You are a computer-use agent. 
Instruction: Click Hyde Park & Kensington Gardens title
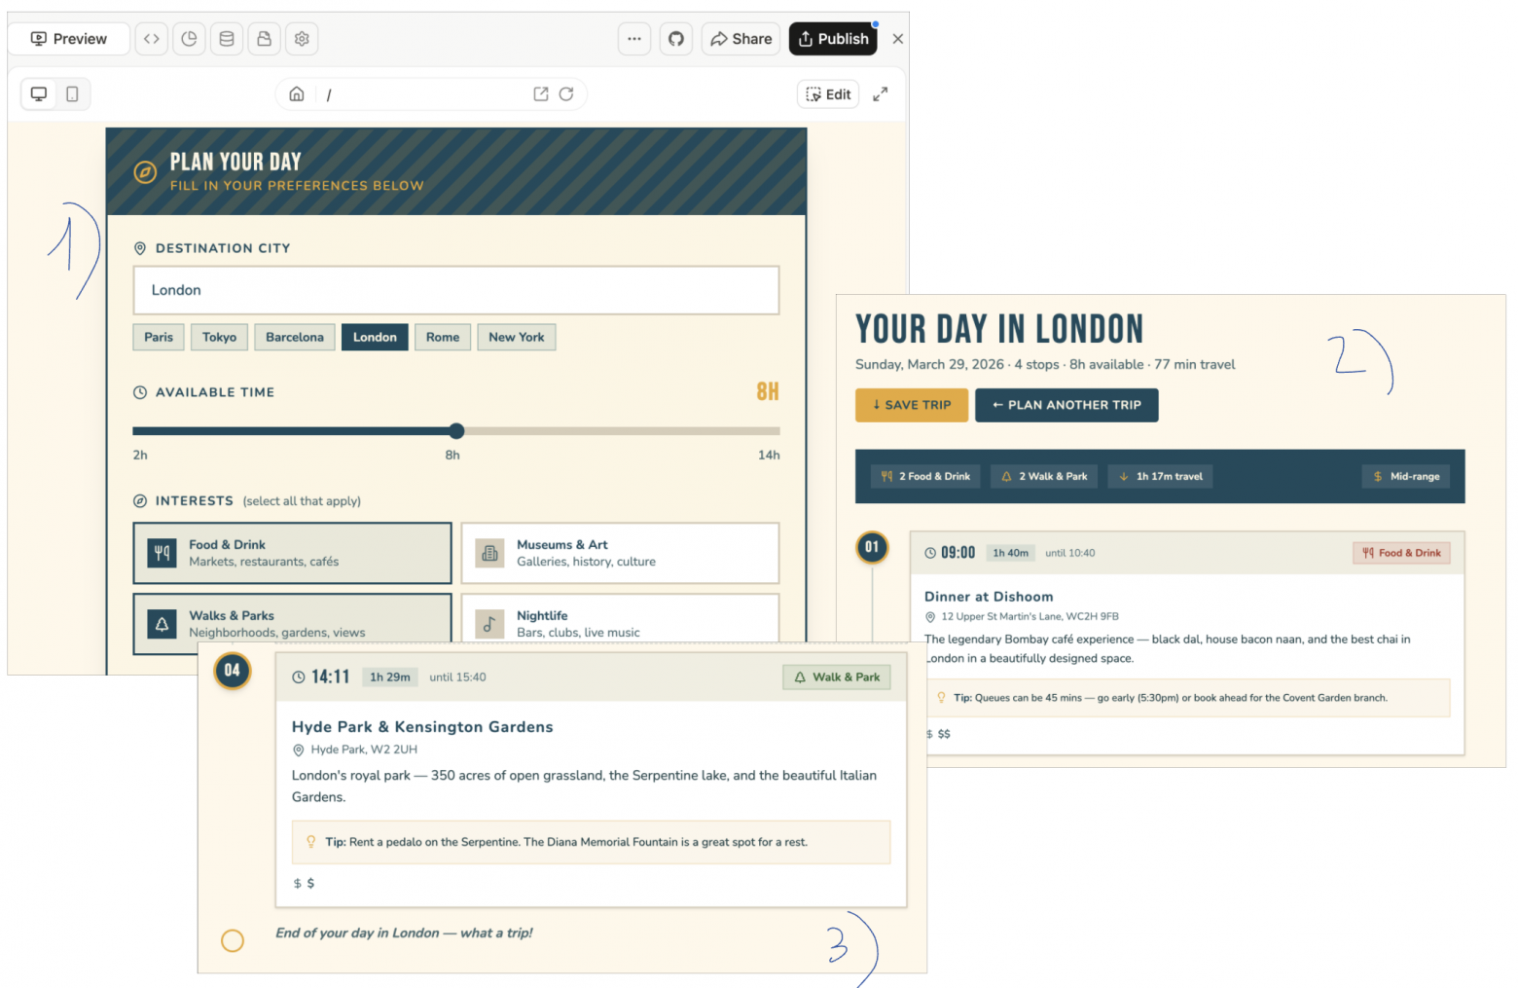(x=422, y=727)
